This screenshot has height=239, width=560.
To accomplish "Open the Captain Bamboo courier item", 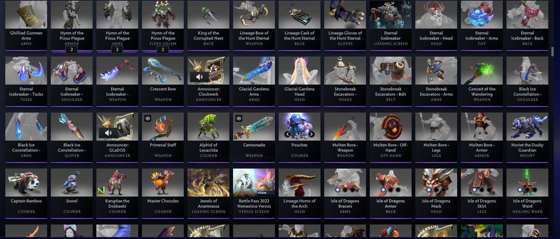I will 26,193.
